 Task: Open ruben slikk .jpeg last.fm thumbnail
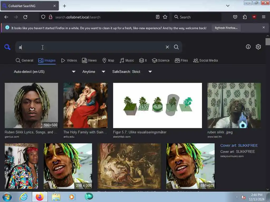234,105
